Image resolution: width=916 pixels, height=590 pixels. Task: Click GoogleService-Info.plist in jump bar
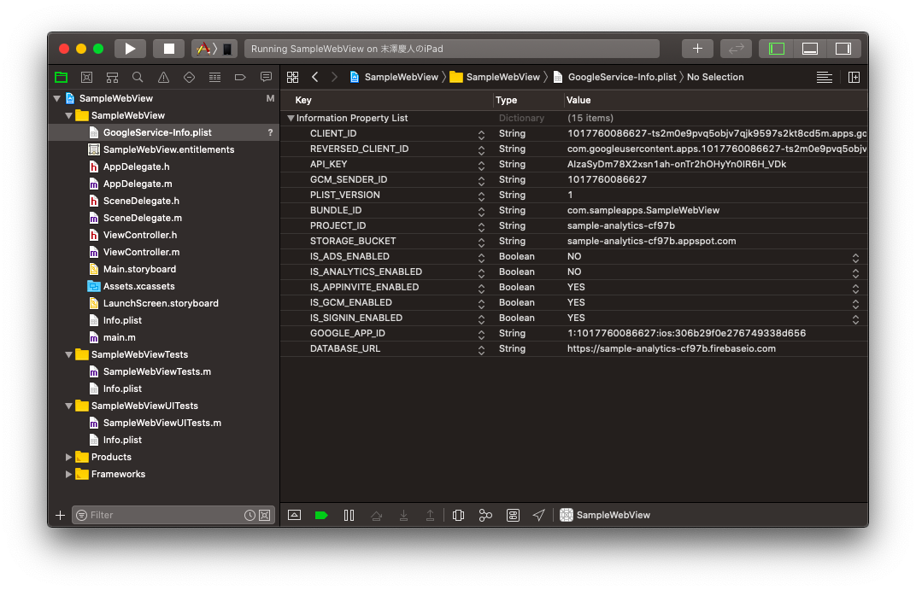[615, 77]
